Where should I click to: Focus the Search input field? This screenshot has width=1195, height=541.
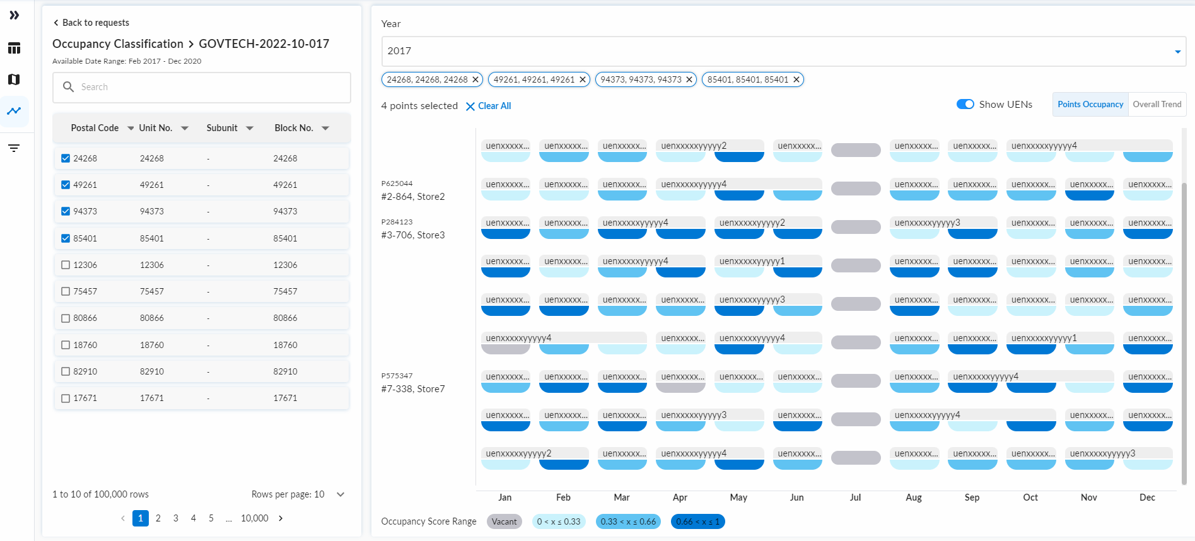click(202, 87)
